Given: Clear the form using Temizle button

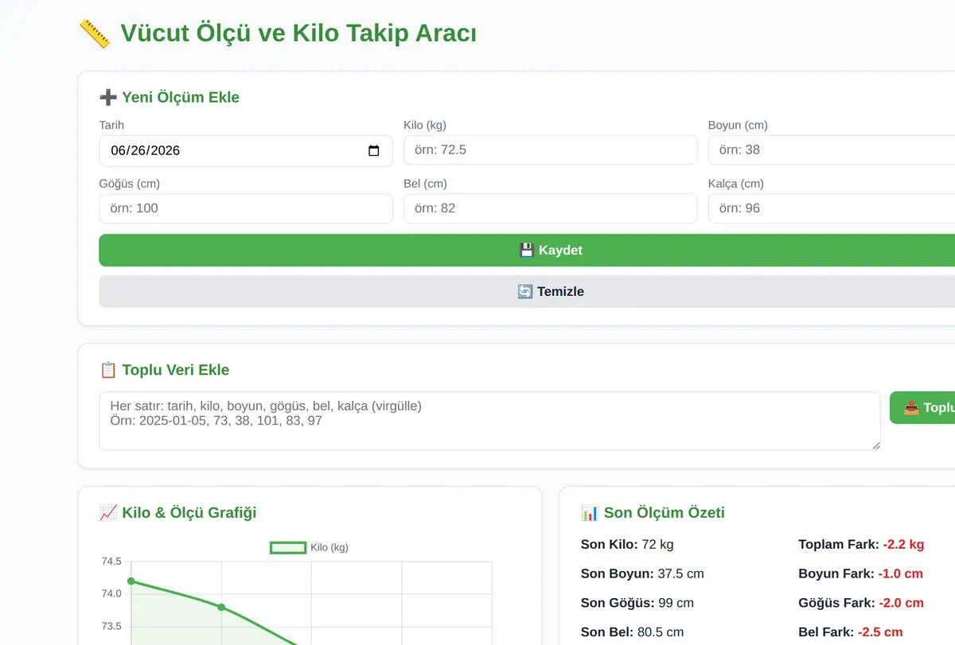Looking at the screenshot, I should (527, 292).
